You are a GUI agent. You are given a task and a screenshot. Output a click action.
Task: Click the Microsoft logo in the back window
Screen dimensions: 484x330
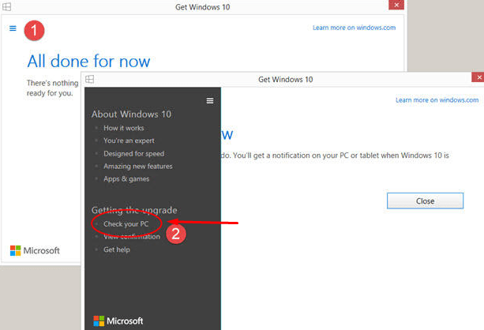click(x=35, y=250)
